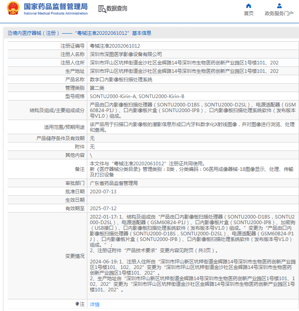The height and width of the screenshot is (311, 299).
Task: Click the 2024-06-19 change record paragraph
Action: (193, 276)
